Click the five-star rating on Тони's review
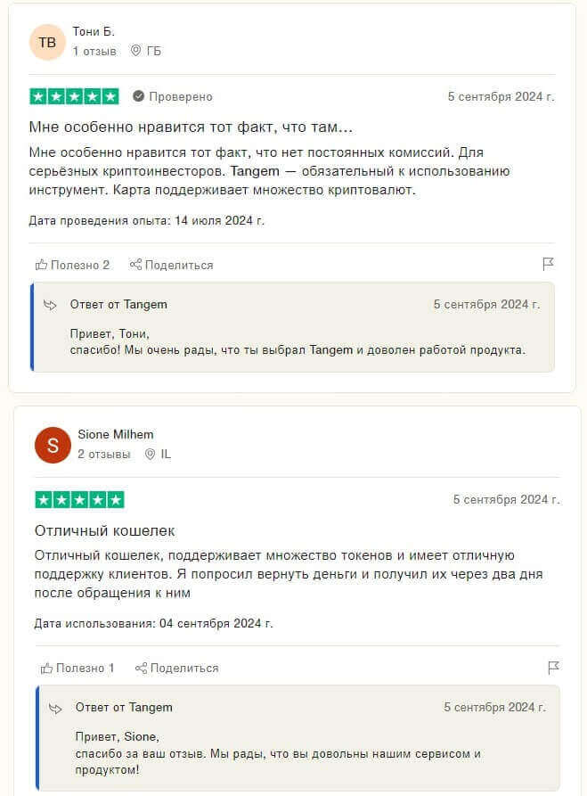 point(74,96)
